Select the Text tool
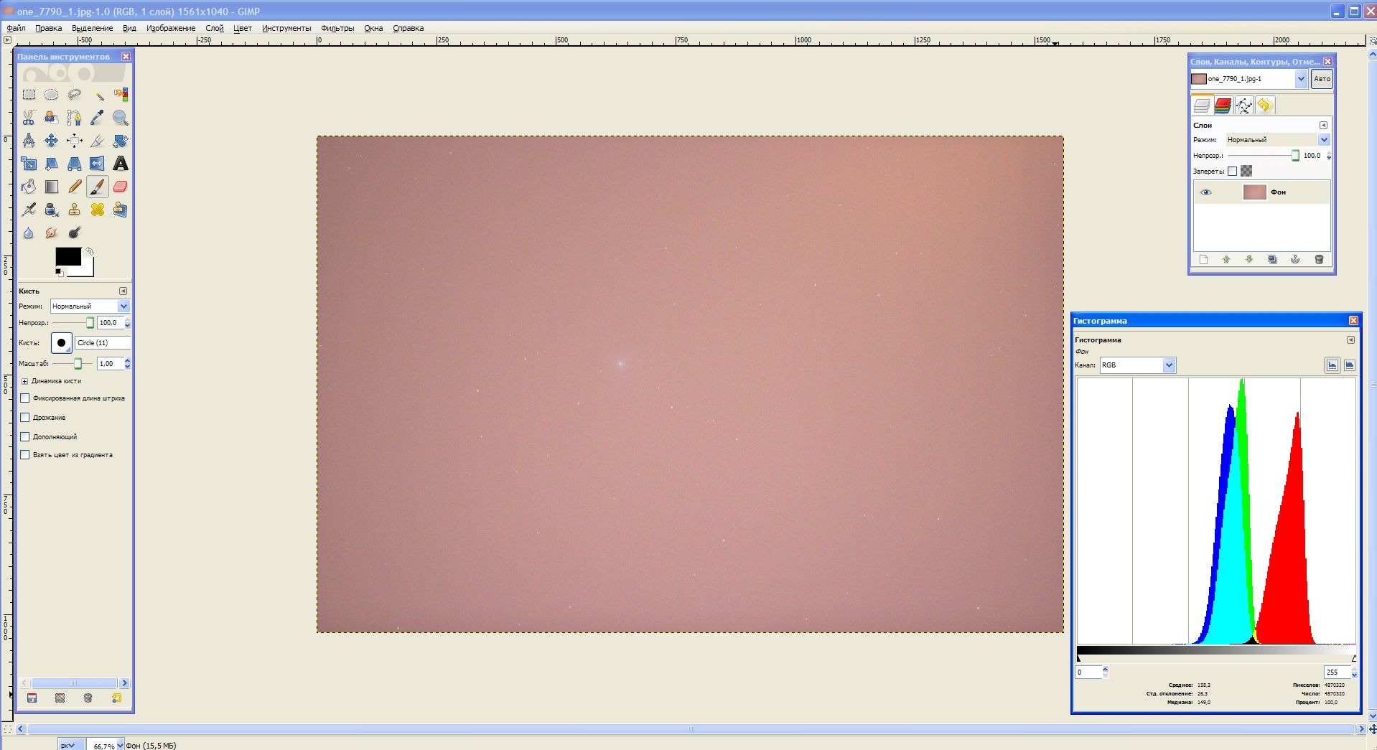The width and height of the screenshot is (1377, 750). point(121,164)
